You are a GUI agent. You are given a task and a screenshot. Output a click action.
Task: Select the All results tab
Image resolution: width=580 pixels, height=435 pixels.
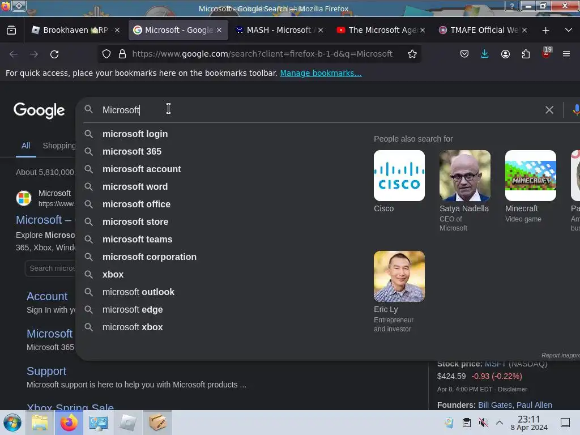tap(25, 146)
